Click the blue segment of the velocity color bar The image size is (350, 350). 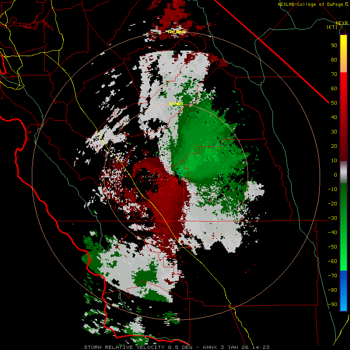pos(343,290)
